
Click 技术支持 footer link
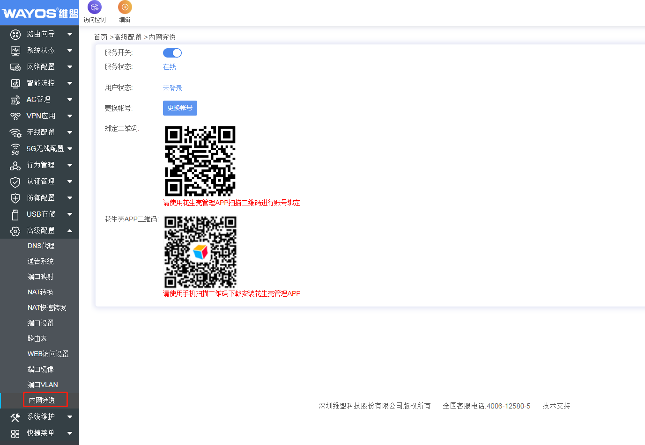pos(556,406)
